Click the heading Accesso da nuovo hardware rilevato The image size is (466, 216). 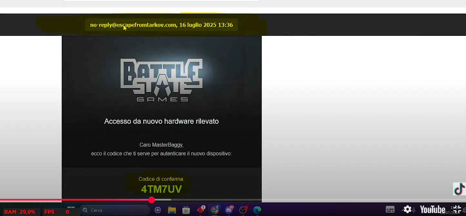[161, 121]
